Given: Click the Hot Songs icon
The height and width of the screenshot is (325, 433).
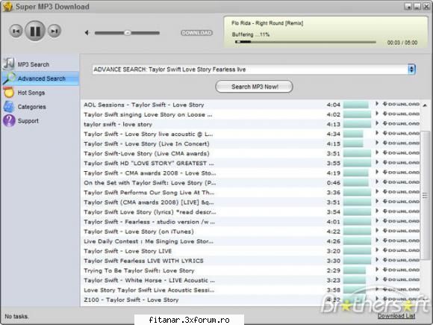Looking at the screenshot, I should click(x=9, y=93).
